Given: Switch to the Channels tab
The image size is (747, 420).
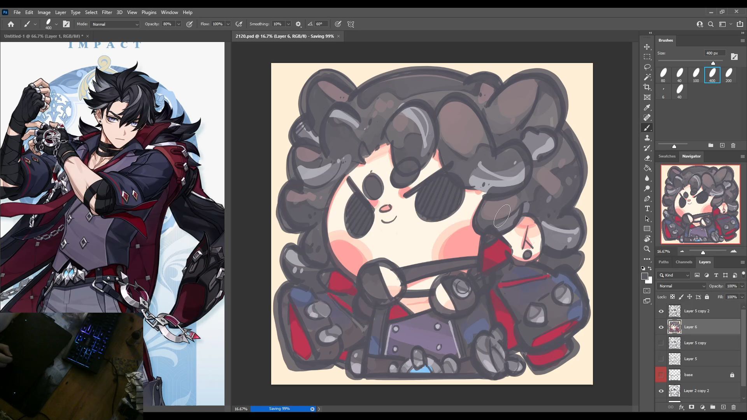Looking at the screenshot, I should click(684, 262).
